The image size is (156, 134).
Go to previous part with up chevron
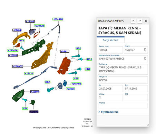[133, 21]
